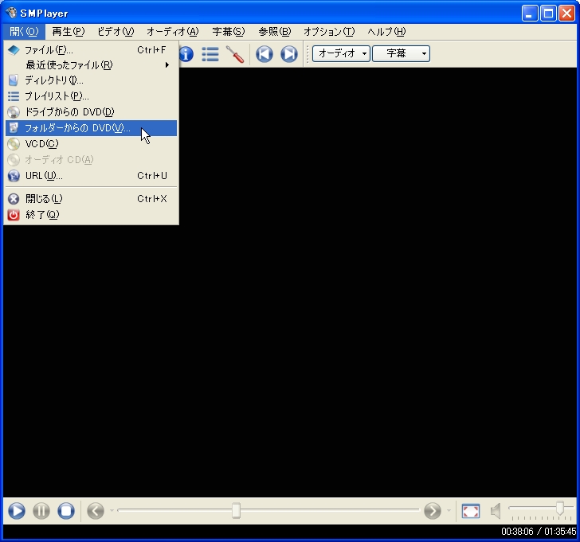
Task: Fast forward using the right arrow button
Action: coord(433,511)
